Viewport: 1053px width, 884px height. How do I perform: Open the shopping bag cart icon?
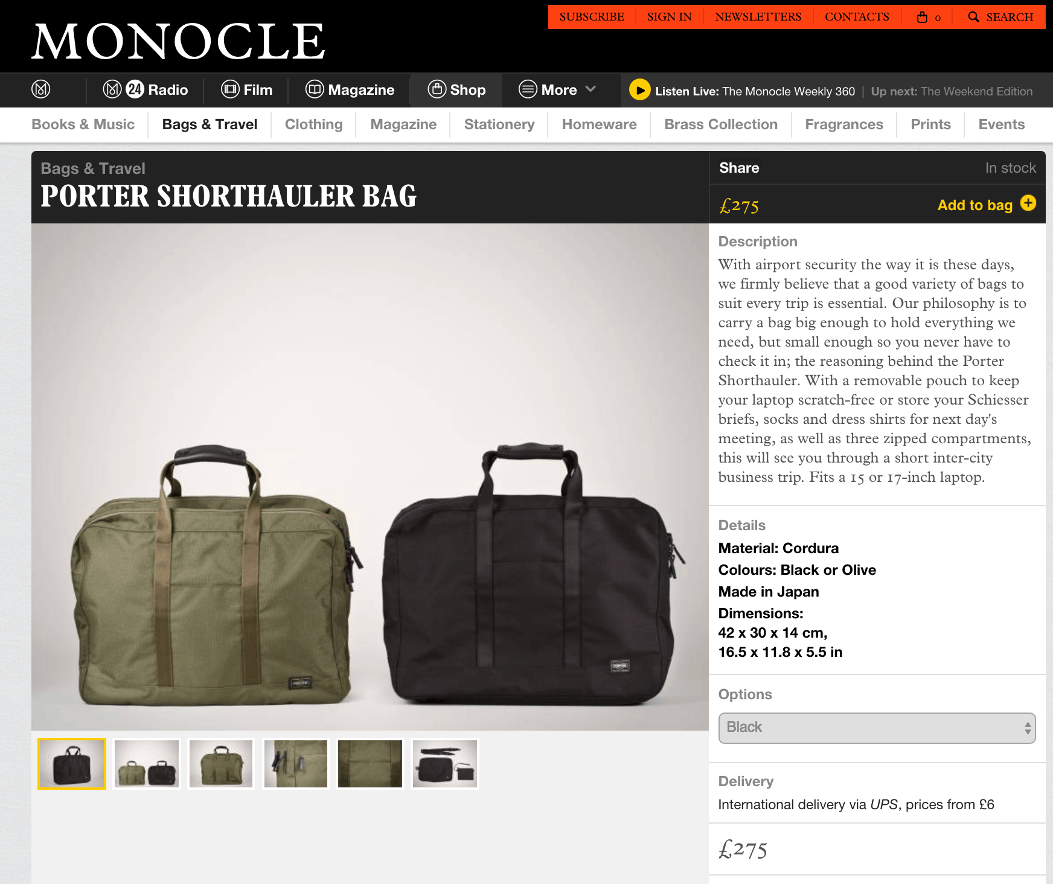tap(922, 17)
